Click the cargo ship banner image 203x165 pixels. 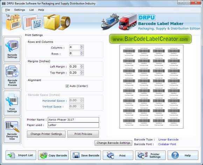point(110,22)
